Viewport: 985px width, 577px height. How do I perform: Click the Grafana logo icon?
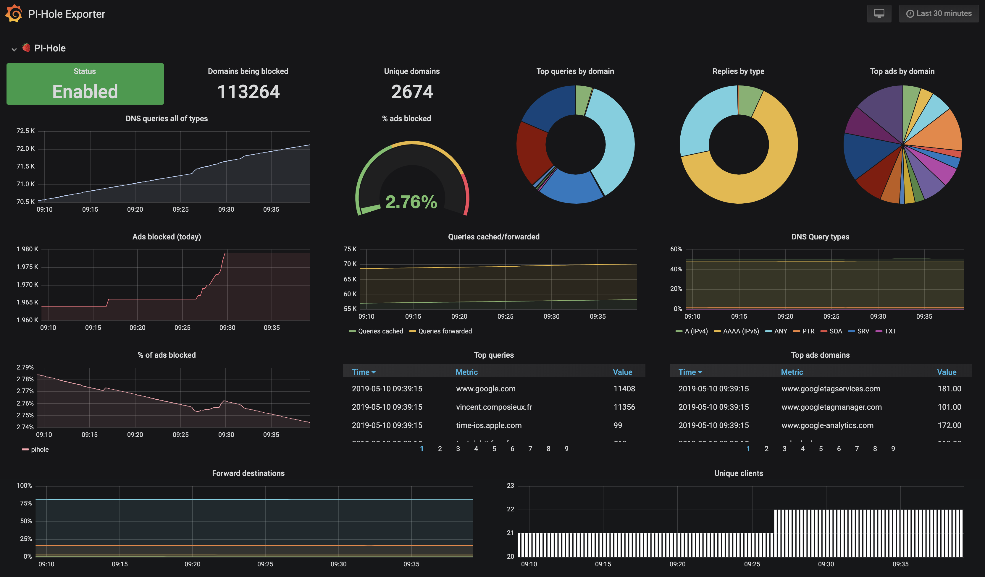point(14,14)
